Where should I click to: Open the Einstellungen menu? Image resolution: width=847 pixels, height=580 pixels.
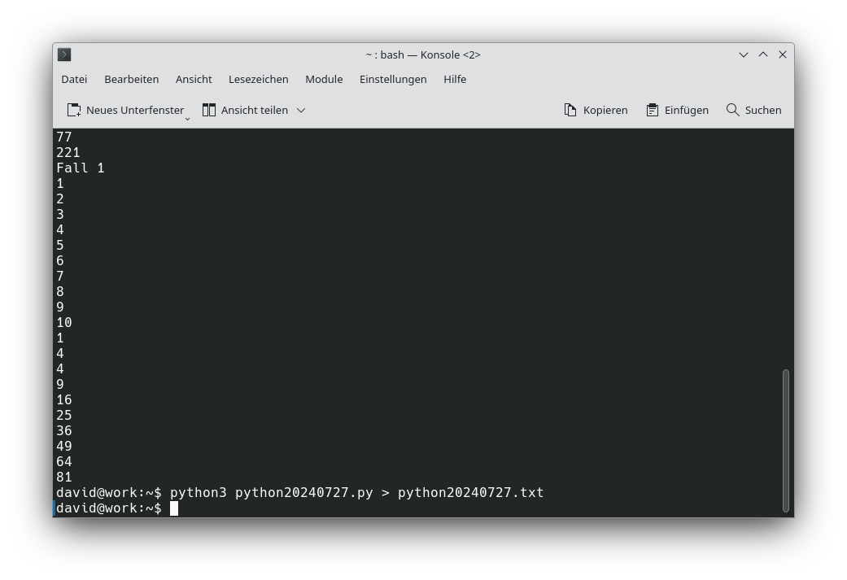click(x=393, y=79)
